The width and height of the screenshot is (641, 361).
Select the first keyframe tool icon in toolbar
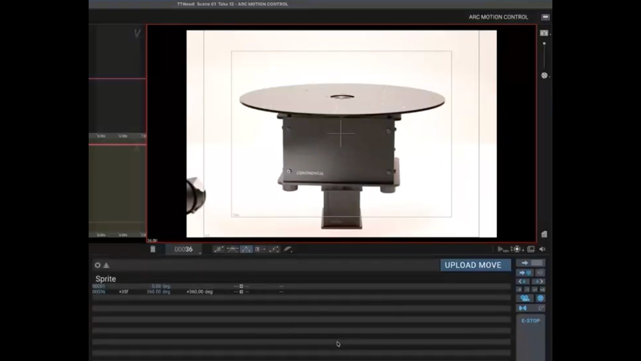[218, 249]
